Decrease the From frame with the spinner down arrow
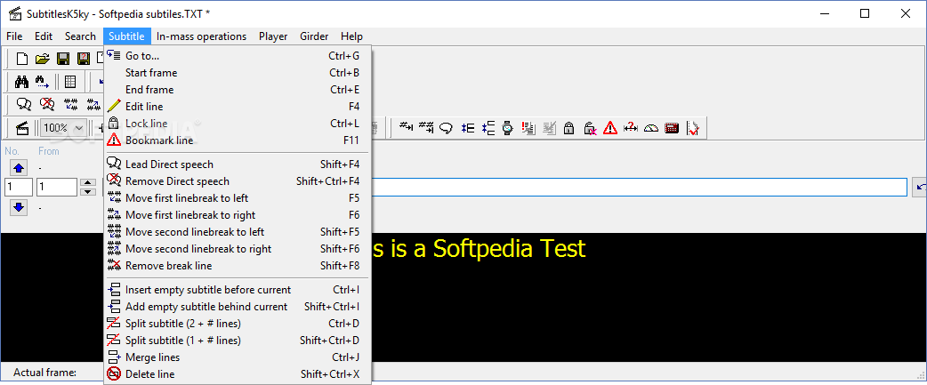The width and height of the screenshot is (927, 385). click(x=87, y=191)
